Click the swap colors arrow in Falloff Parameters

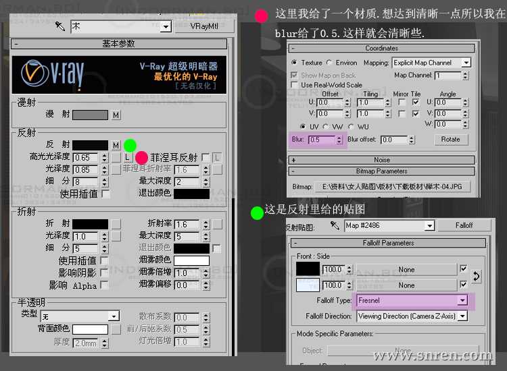pos(476,277)
